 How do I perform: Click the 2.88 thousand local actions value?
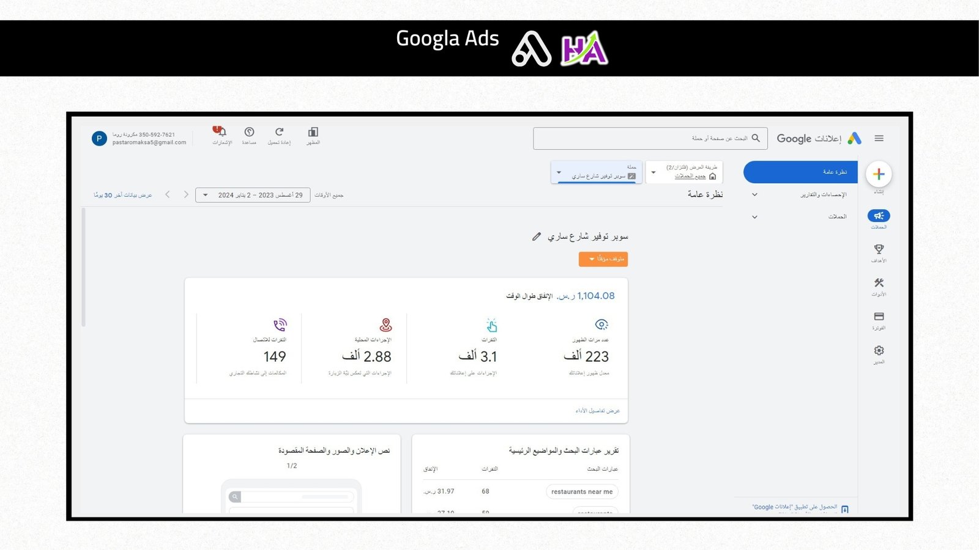367,356
